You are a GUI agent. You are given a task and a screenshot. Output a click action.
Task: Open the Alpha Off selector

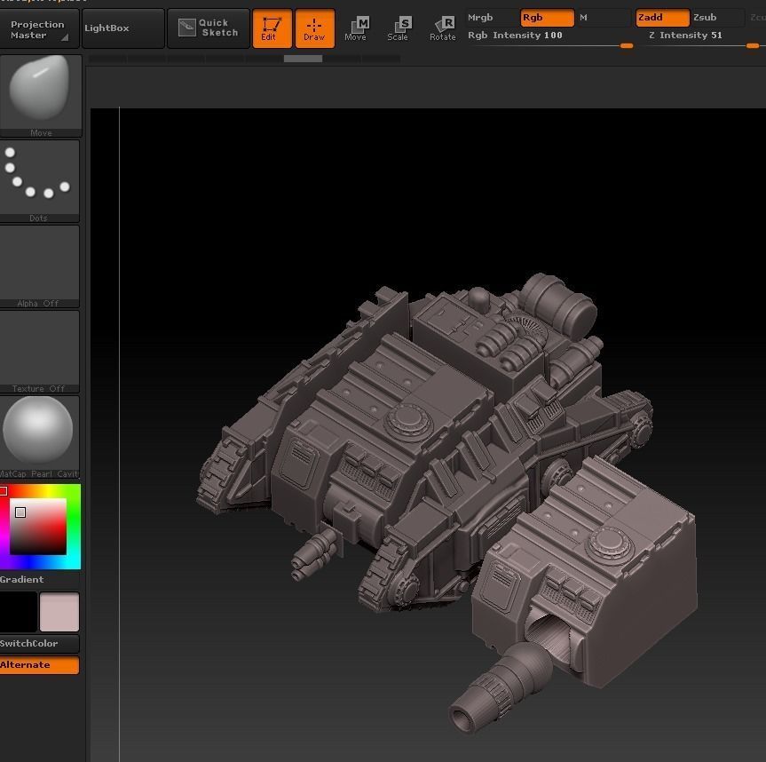[x=39, y=266]
